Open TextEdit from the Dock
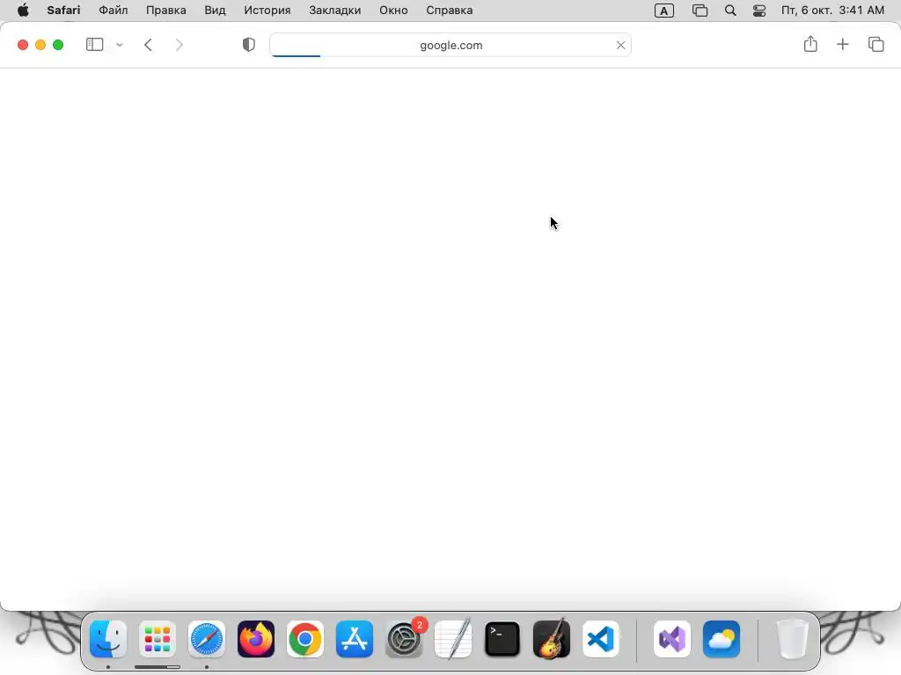 click(453, 639)
